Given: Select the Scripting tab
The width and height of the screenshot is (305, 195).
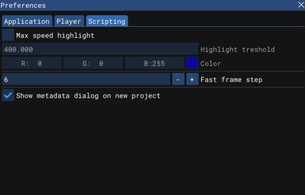Looking at the screenshot, I should 107,21.
